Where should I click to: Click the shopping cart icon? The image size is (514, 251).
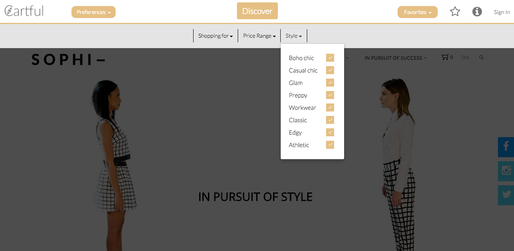445,57
